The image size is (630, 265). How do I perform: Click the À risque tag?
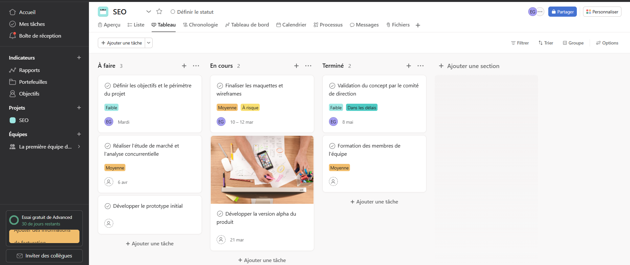click(x=250, y=108)
